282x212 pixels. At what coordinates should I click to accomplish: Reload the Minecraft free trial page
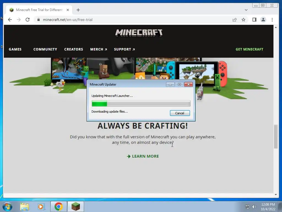(x=28, y=20)
